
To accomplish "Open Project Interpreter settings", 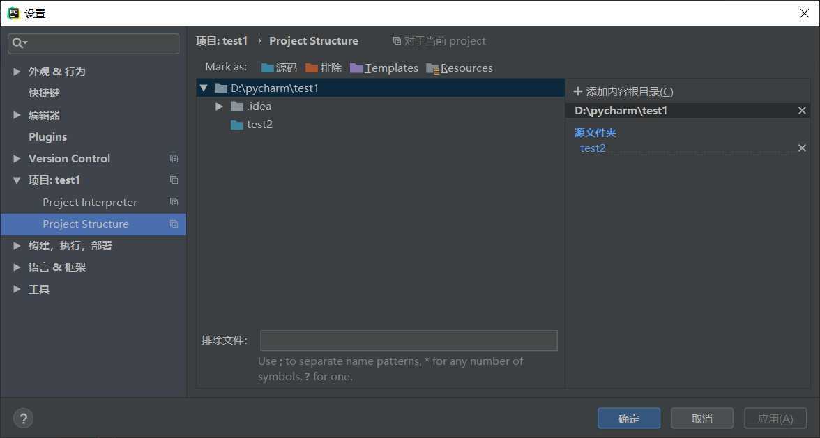I will 90,202.
